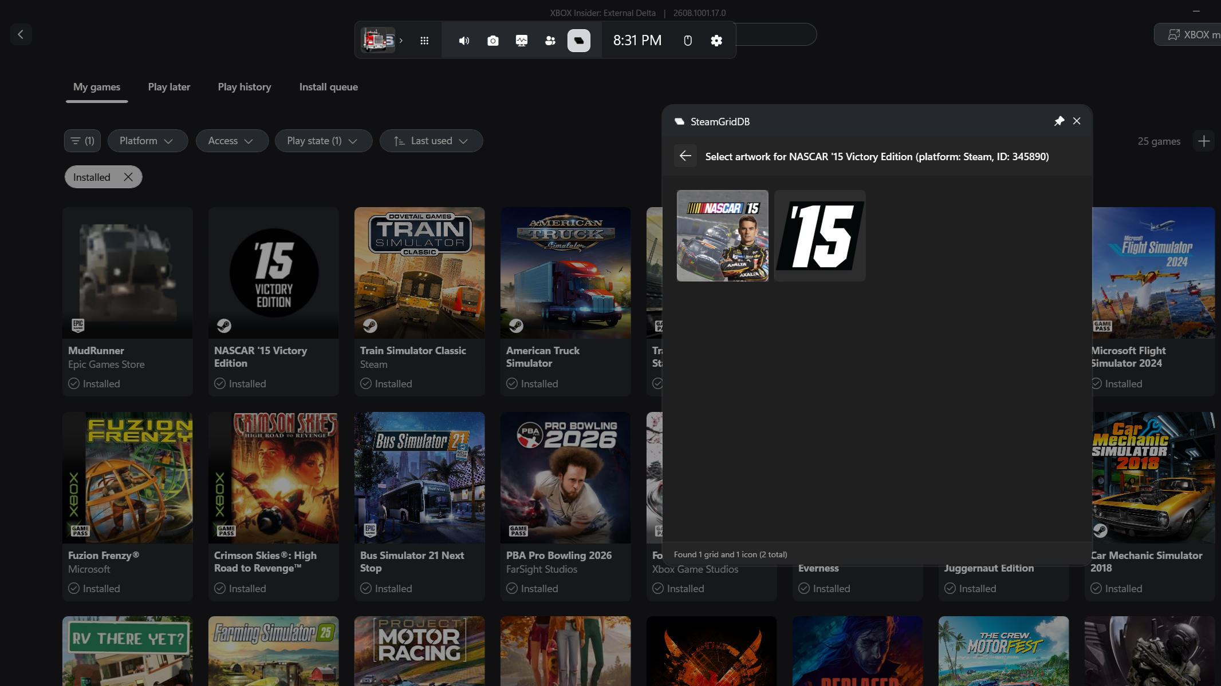Click the 8:31 PM clock in Game Bar

tap(637, 41)
